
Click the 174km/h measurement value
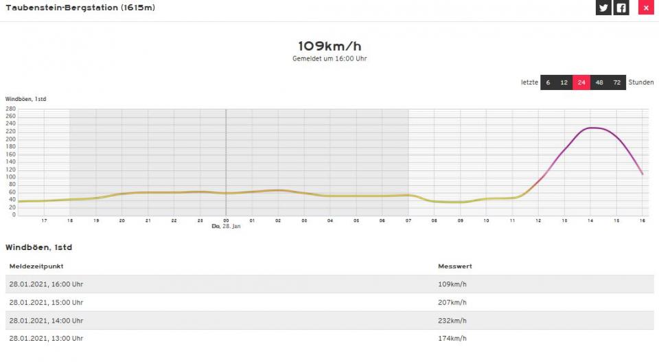452,338
